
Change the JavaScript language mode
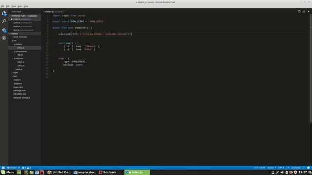(296, 168)
